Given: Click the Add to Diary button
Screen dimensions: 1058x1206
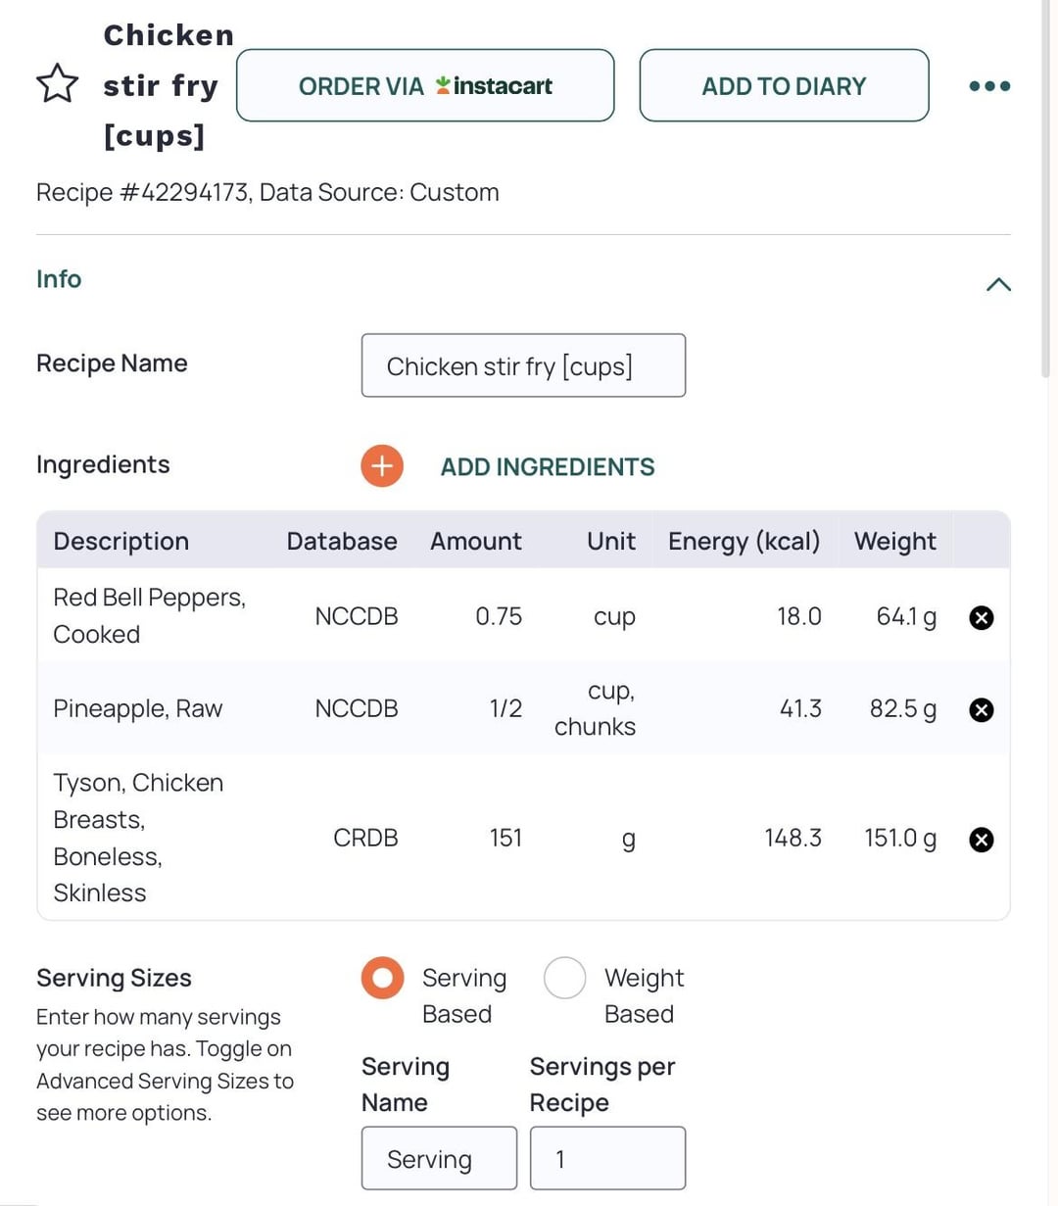Looking at the screenshot, I should (784, 86).
